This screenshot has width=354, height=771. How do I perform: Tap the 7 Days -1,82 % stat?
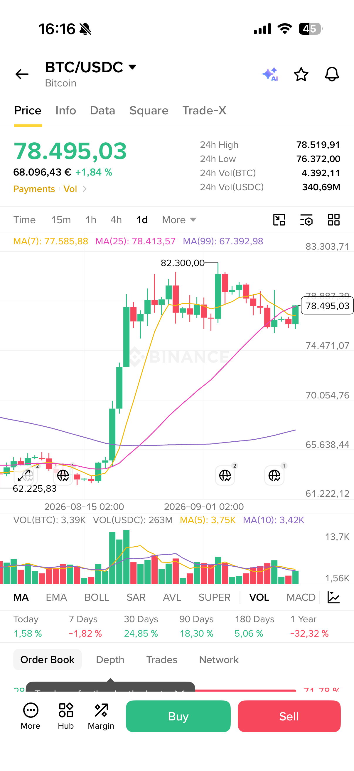pos(85,626)
